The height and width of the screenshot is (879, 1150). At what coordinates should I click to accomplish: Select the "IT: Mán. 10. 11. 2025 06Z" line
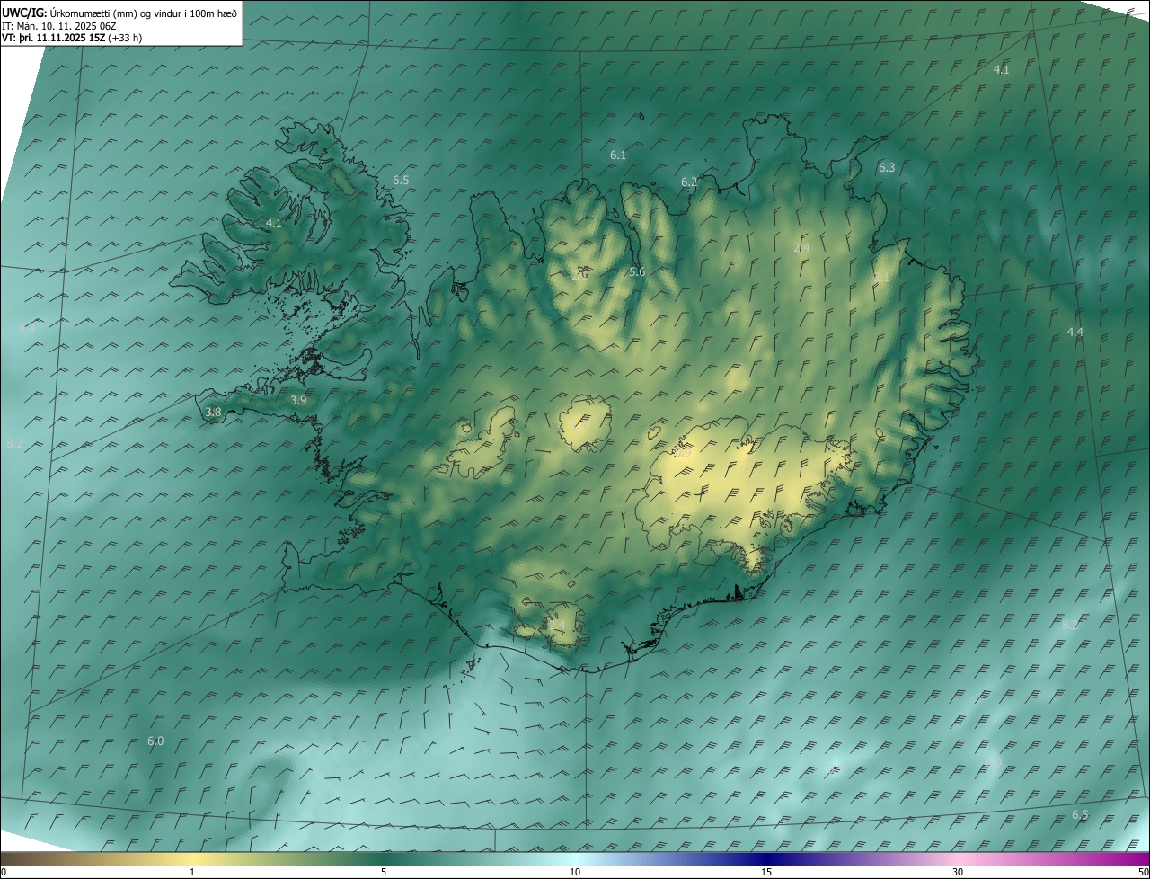(x=59, y=25)
